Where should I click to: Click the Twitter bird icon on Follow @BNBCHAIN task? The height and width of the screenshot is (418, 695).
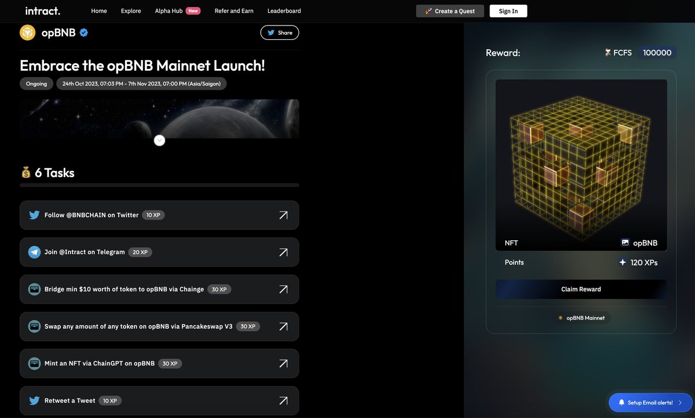[x=34, y=215]
